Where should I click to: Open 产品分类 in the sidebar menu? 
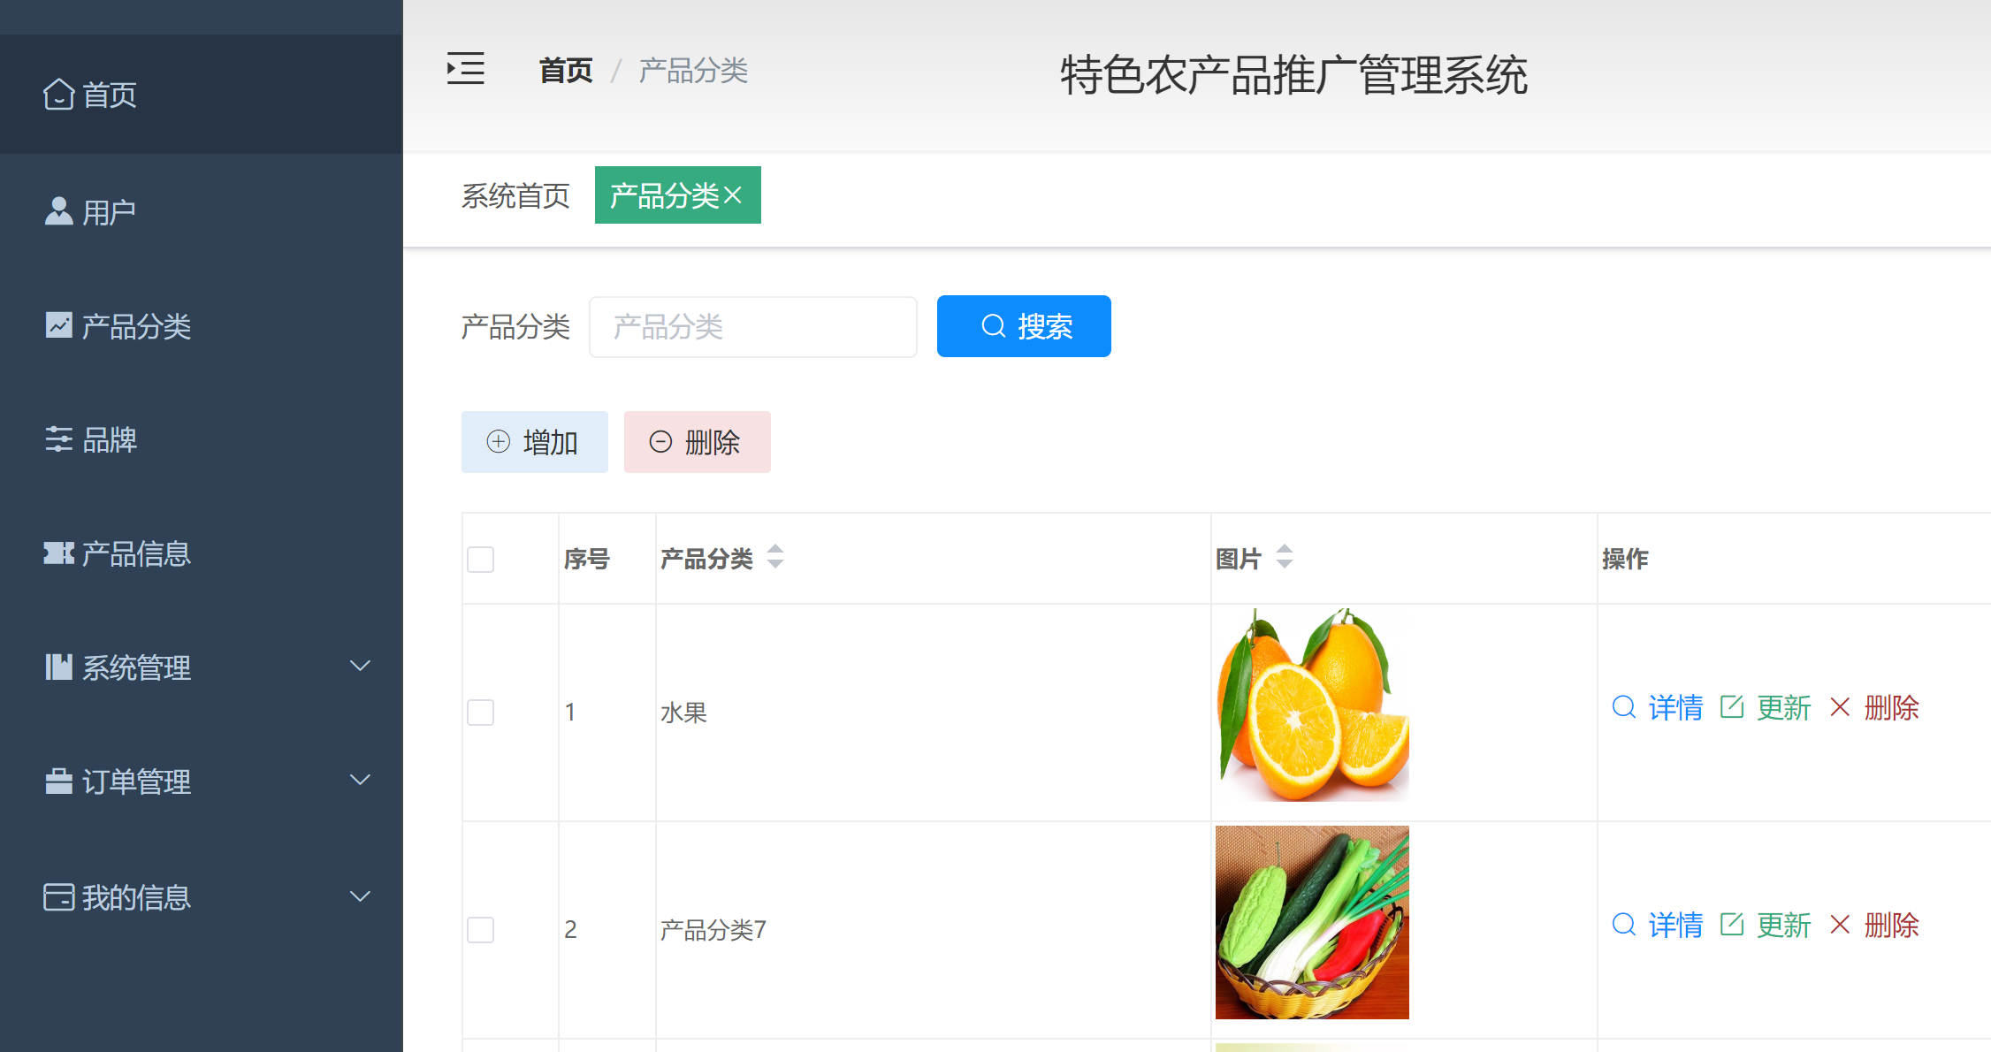(202, 325)
